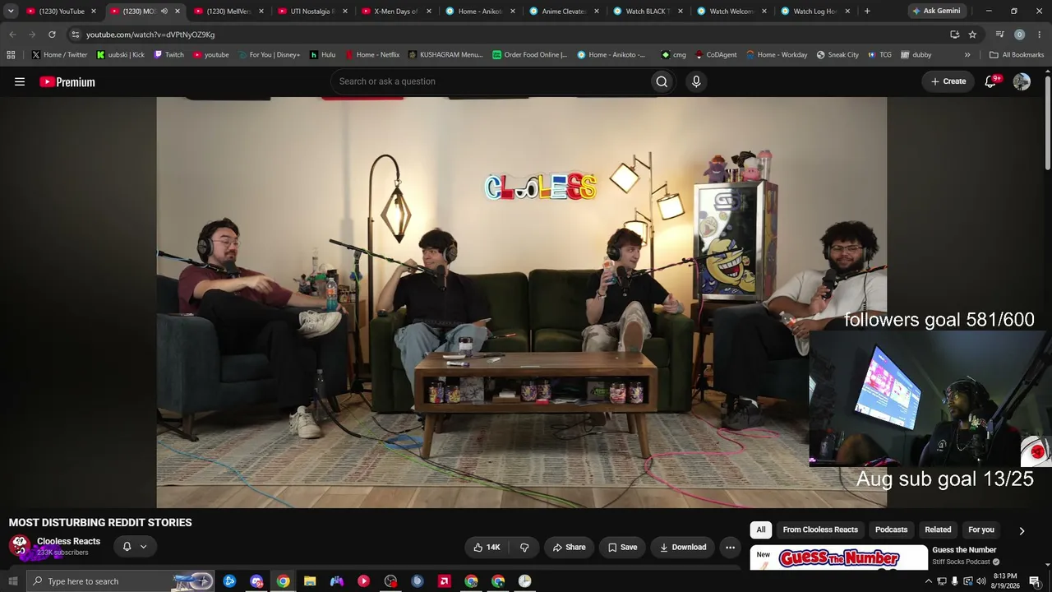Start voice search with the microphone
Image resolution: width=1052 pixels, height=592 pixels.
pos(696,81)
